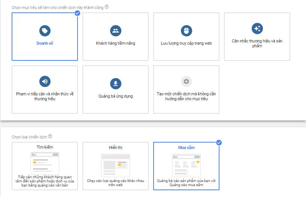Select the Tìm kiếm campaign type heading
The image size is (306, 197).
tap(45, 147)
